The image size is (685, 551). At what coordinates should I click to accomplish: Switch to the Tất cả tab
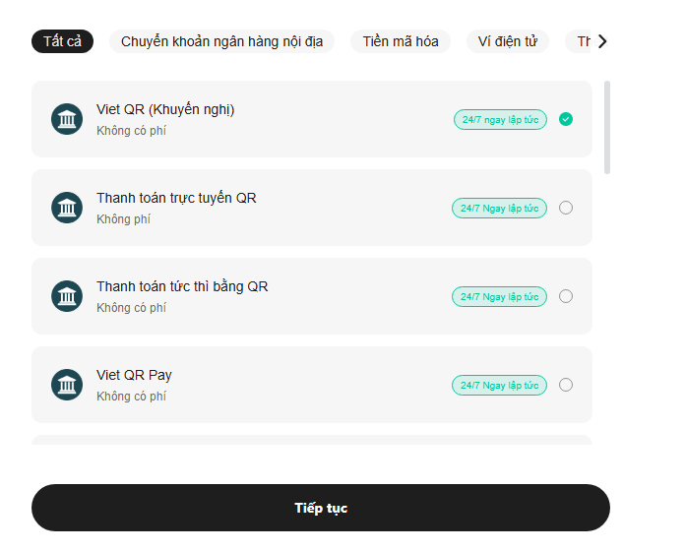tap(62, 41)
